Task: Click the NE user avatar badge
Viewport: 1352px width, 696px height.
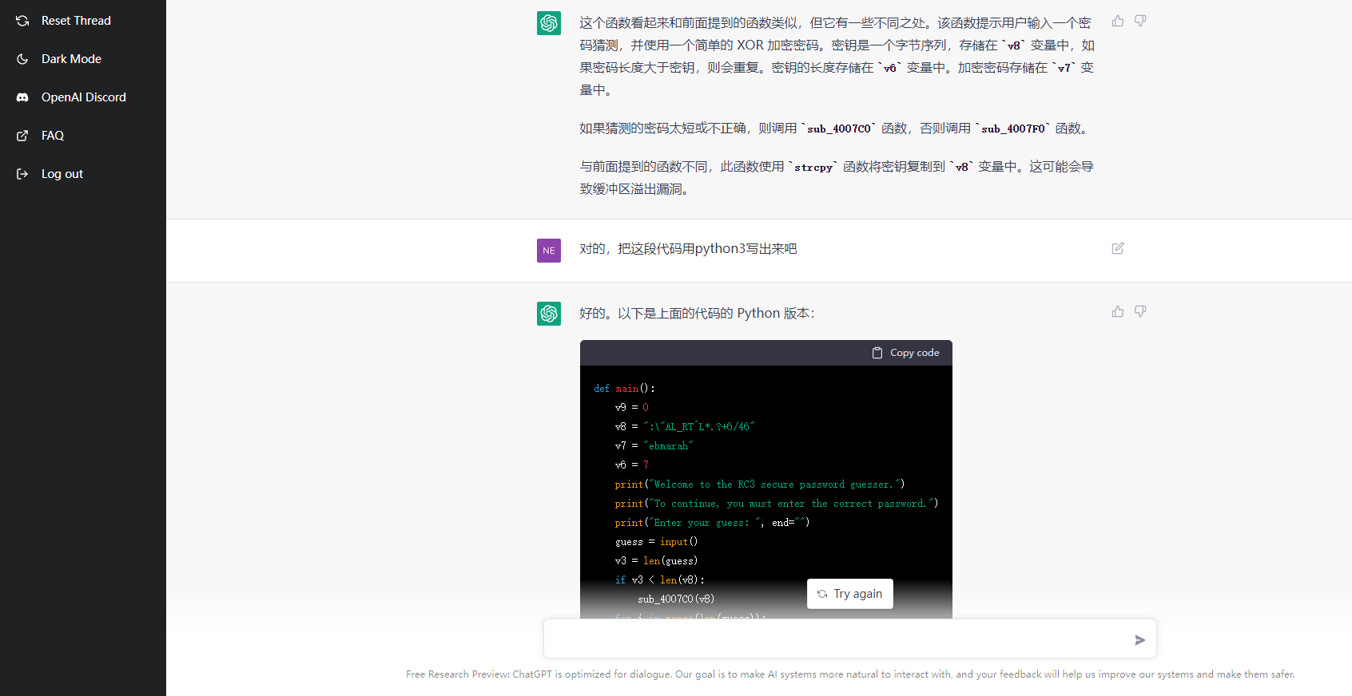Action: 549,251
